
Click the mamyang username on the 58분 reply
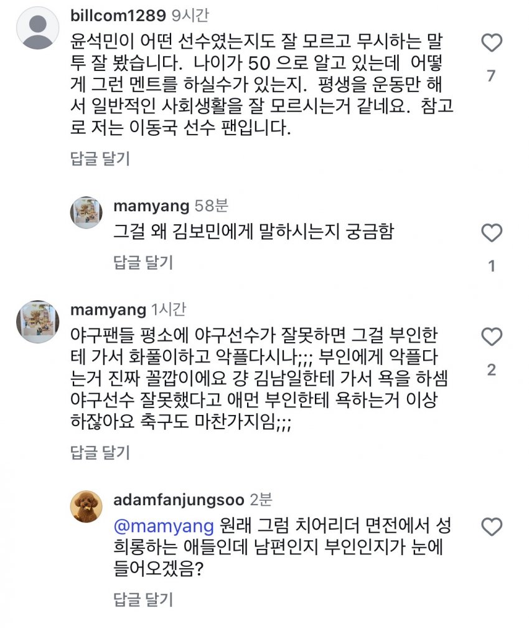click(151, 206)
